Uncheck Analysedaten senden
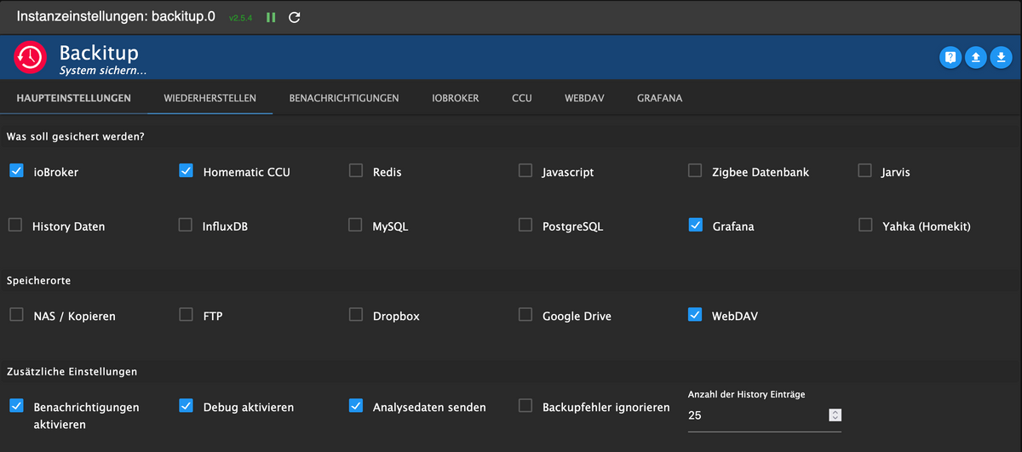This screenshot has width=1022, height=452. [356, 406]
